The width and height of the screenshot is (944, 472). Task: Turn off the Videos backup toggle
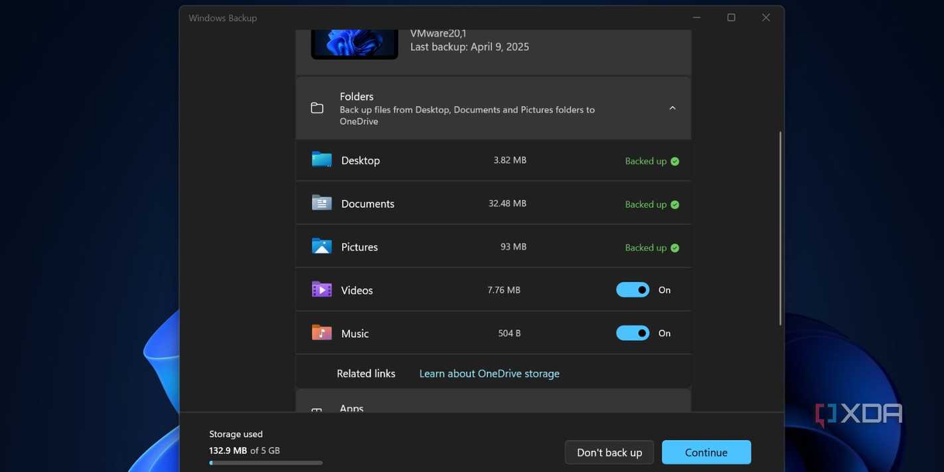click(633, 289)
